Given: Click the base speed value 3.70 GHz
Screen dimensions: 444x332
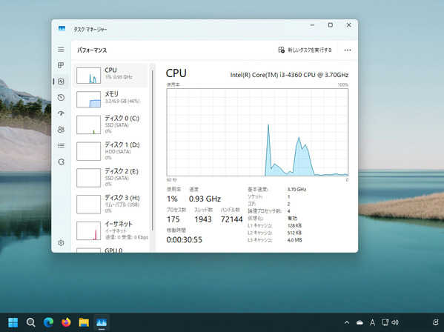Looking at the screenshot, I should coord(296,190).
